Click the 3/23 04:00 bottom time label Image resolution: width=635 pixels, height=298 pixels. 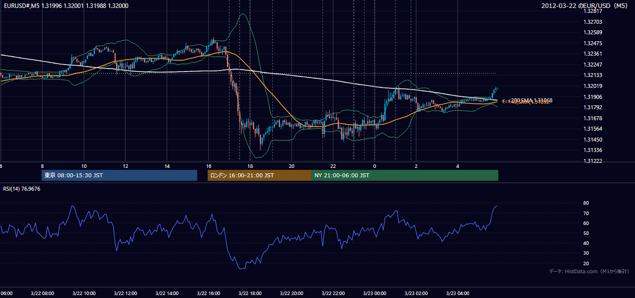tap(458, 294)
